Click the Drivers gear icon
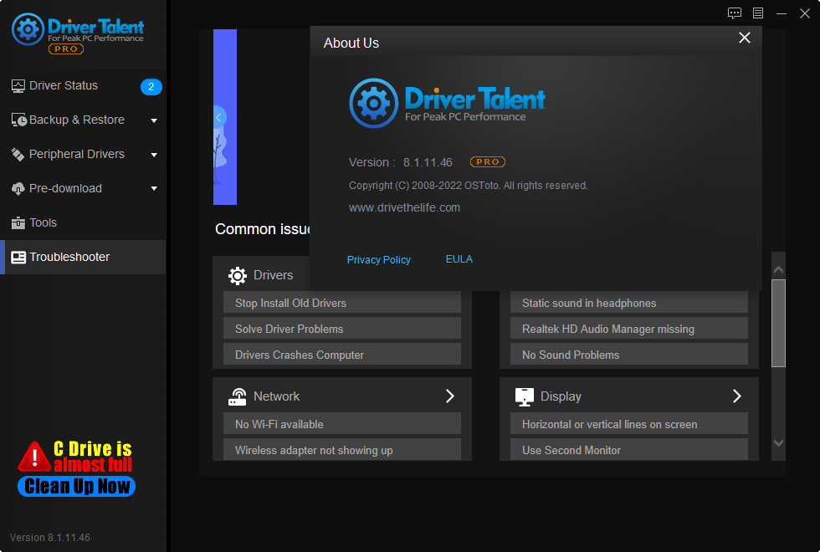The height and width of the screenshot is (552, 820). point(238,274)
